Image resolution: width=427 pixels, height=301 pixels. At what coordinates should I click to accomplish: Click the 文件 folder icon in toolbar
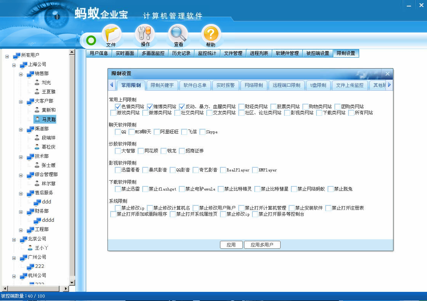[111, 35]
